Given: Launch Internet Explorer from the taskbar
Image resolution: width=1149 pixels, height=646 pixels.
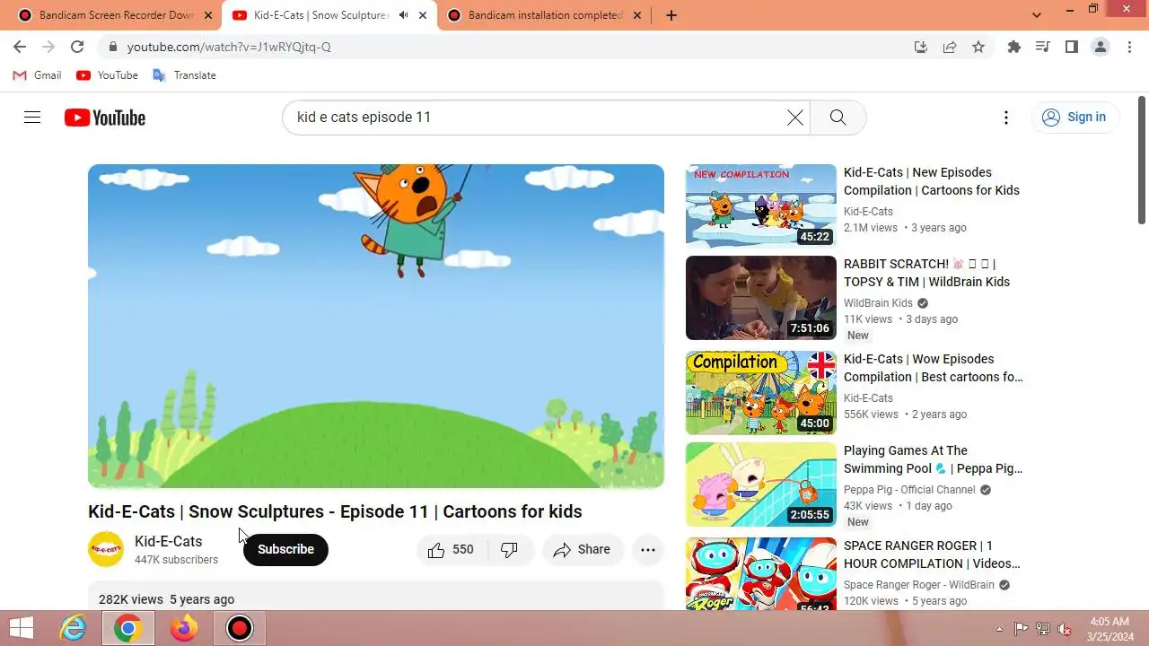Looking at the screenshot, I should click(x=72, y=628).
